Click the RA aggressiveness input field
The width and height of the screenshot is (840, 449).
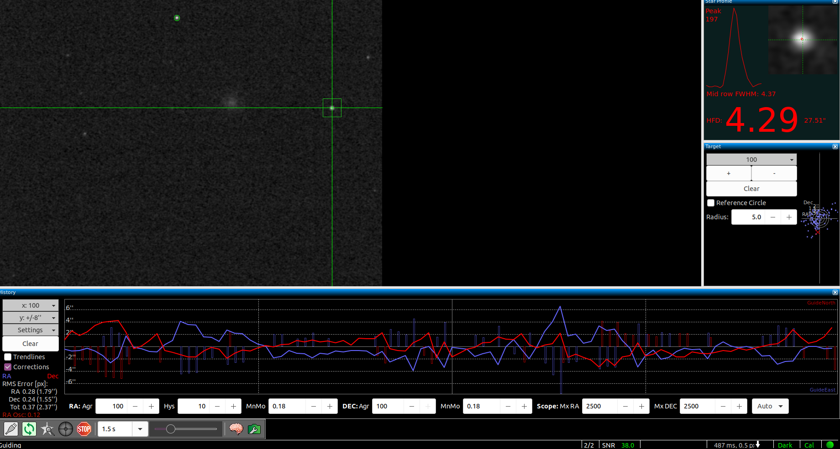(111, 406)
